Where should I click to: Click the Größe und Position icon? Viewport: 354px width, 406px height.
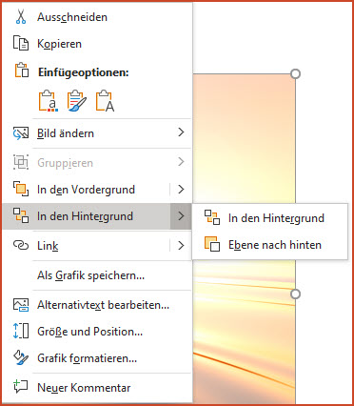click(21, 331)
